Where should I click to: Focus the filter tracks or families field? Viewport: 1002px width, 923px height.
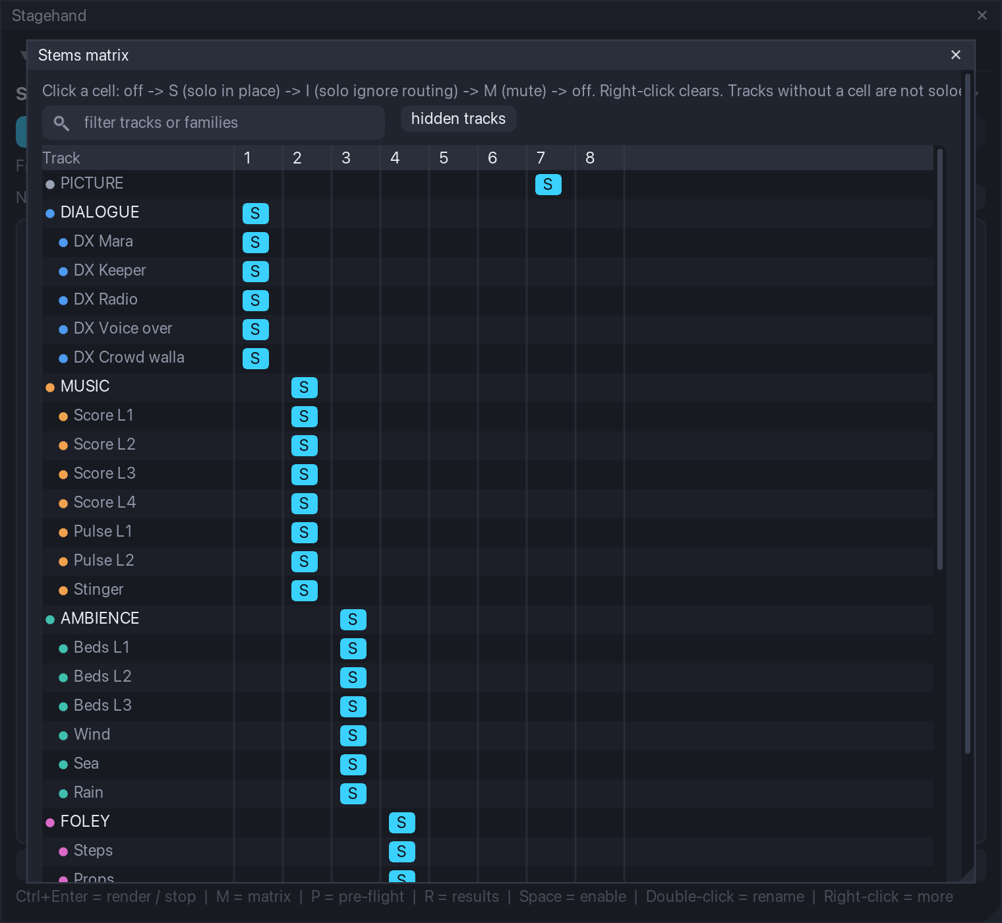[x=214, y=123]
